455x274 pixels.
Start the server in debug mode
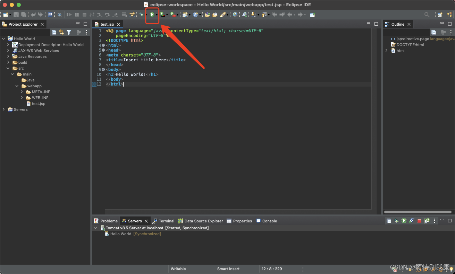[x=396, y=221]
